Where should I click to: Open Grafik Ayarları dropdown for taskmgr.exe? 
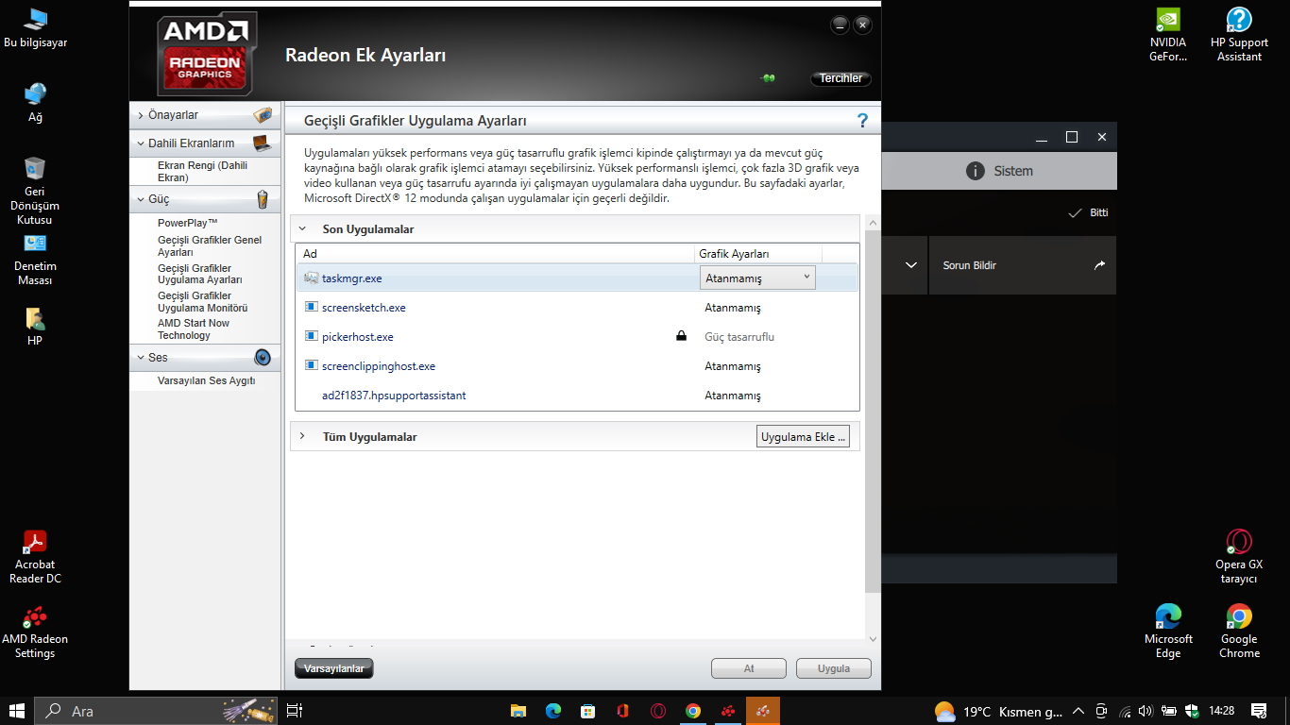pos(757,278)
